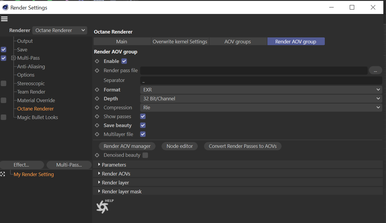Click the keyframe diamond beside Denoised beauty
Image resolution: width=386 pixels, height=223 pixels.
click(97, 155)
